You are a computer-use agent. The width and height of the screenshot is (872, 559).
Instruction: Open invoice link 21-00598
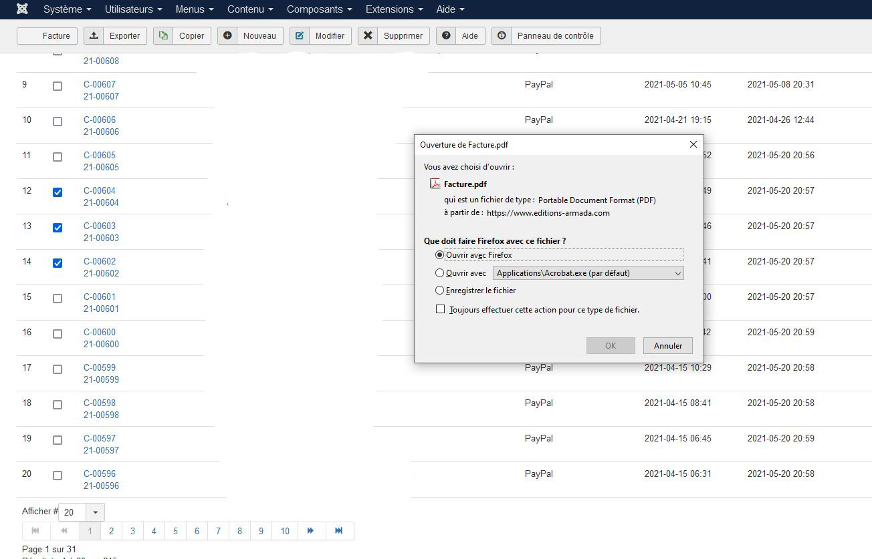point(101,415)
